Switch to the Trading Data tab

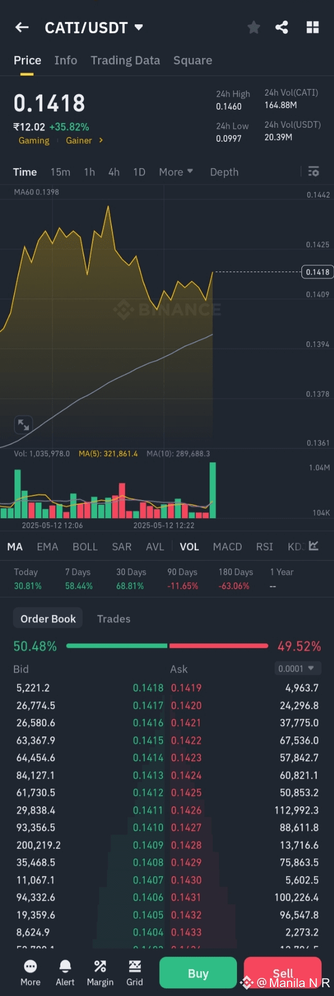coord(125,61)
